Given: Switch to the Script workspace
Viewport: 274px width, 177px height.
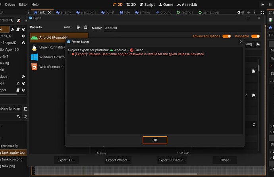Looking at the screenshot, I should coord(147,4).
